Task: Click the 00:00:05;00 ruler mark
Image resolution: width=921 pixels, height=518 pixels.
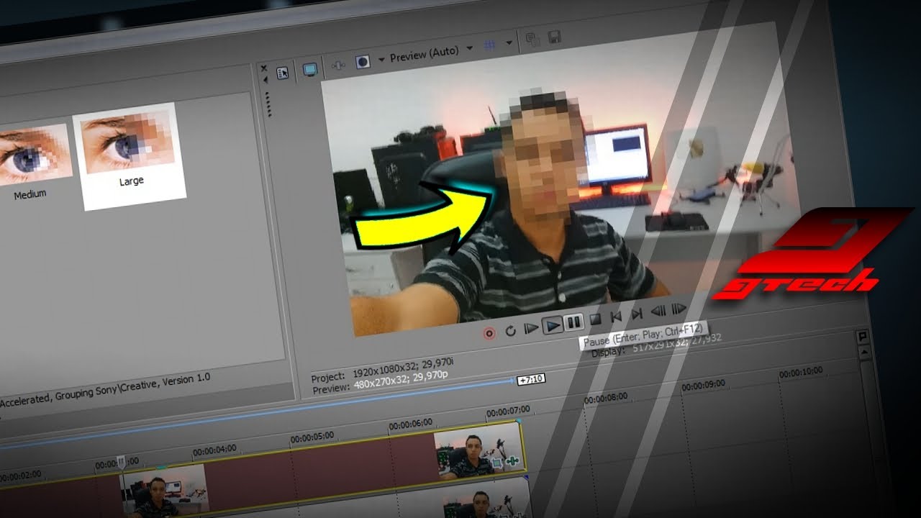Action: 312,437
